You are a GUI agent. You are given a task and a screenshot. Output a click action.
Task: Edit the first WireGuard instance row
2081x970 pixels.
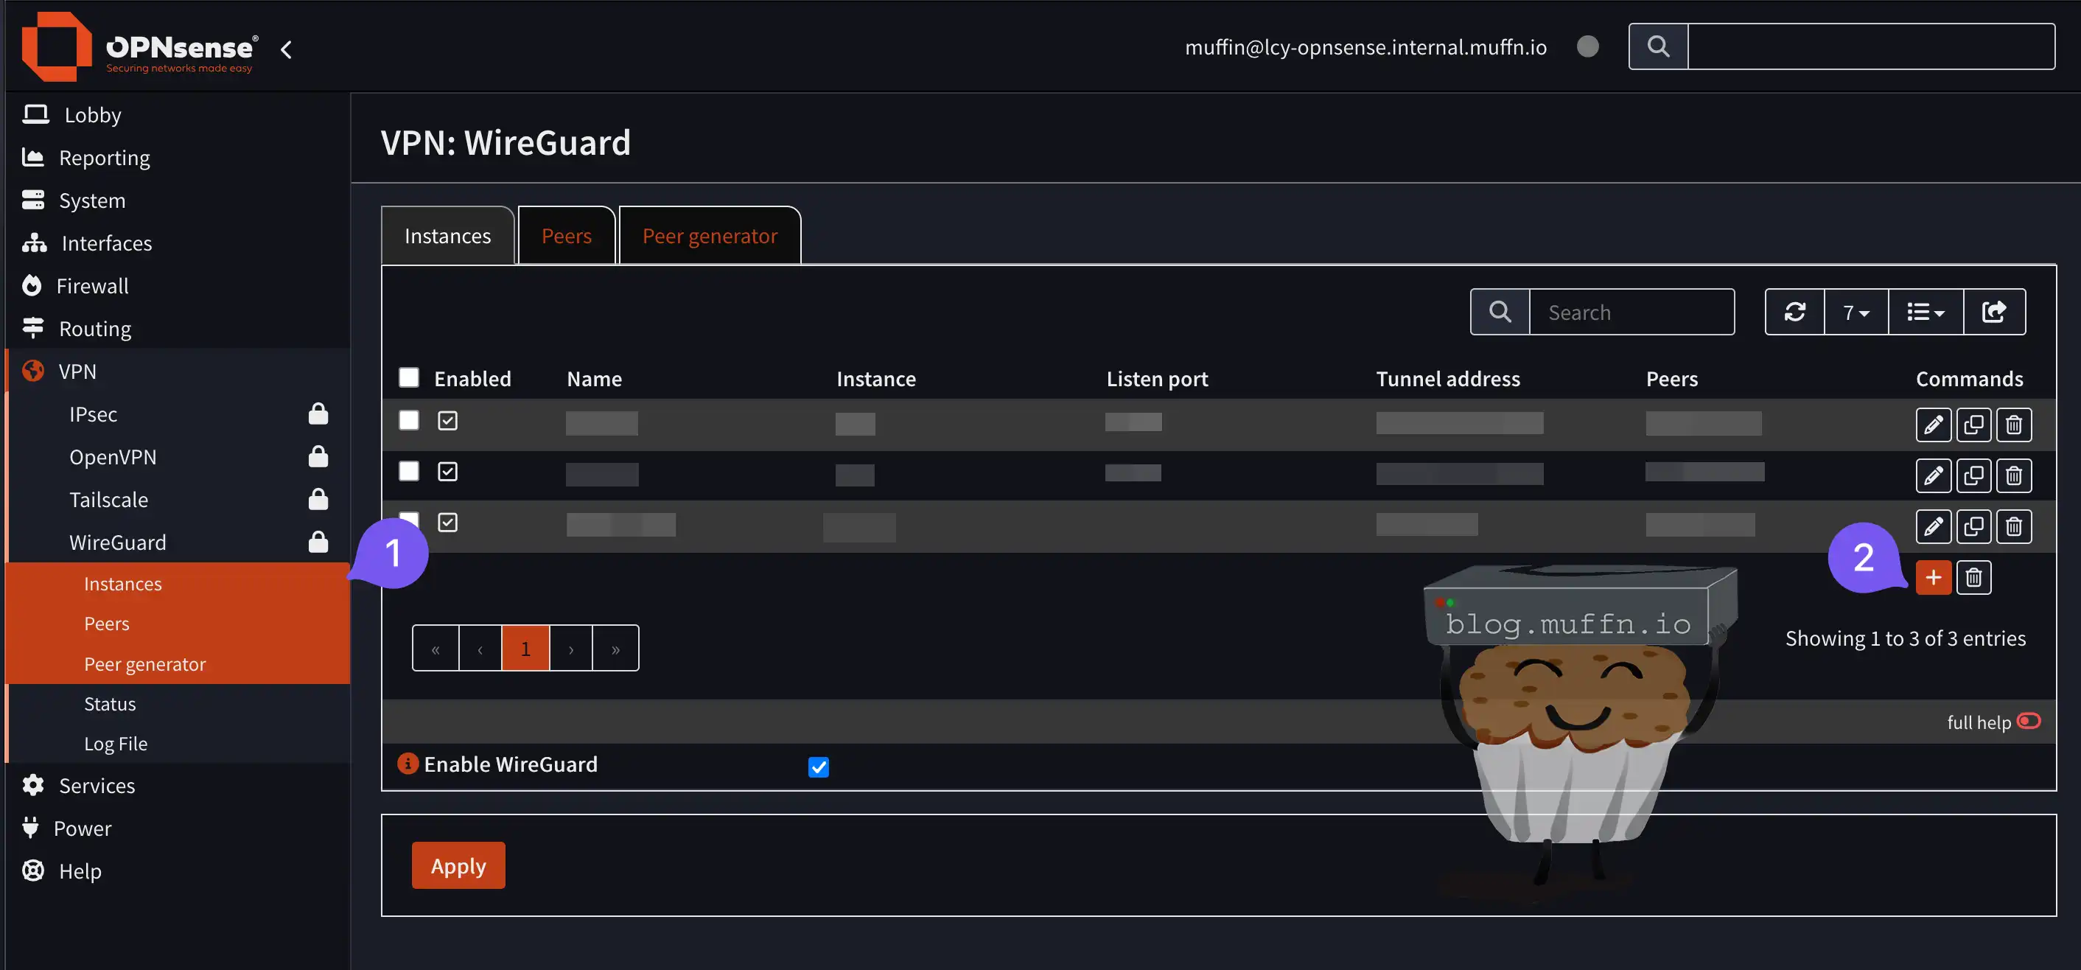click(1933, 425)
